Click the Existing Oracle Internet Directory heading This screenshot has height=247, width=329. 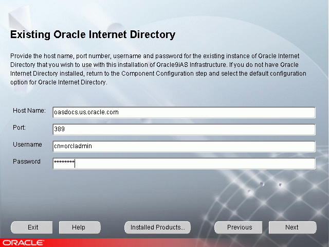tap(93, 34)
